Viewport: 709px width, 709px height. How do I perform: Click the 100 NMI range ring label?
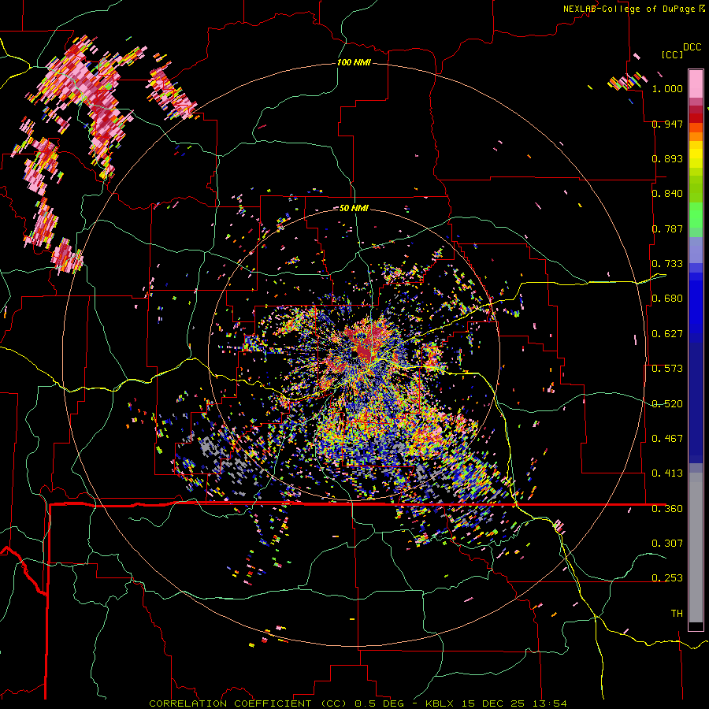354,62
